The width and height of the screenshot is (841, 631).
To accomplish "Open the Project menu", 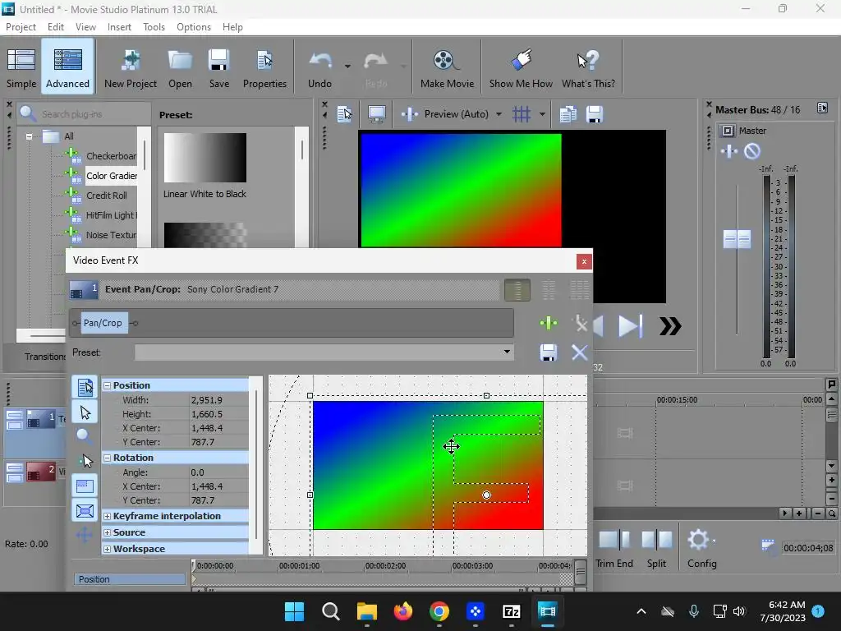I will pos(21,27).
